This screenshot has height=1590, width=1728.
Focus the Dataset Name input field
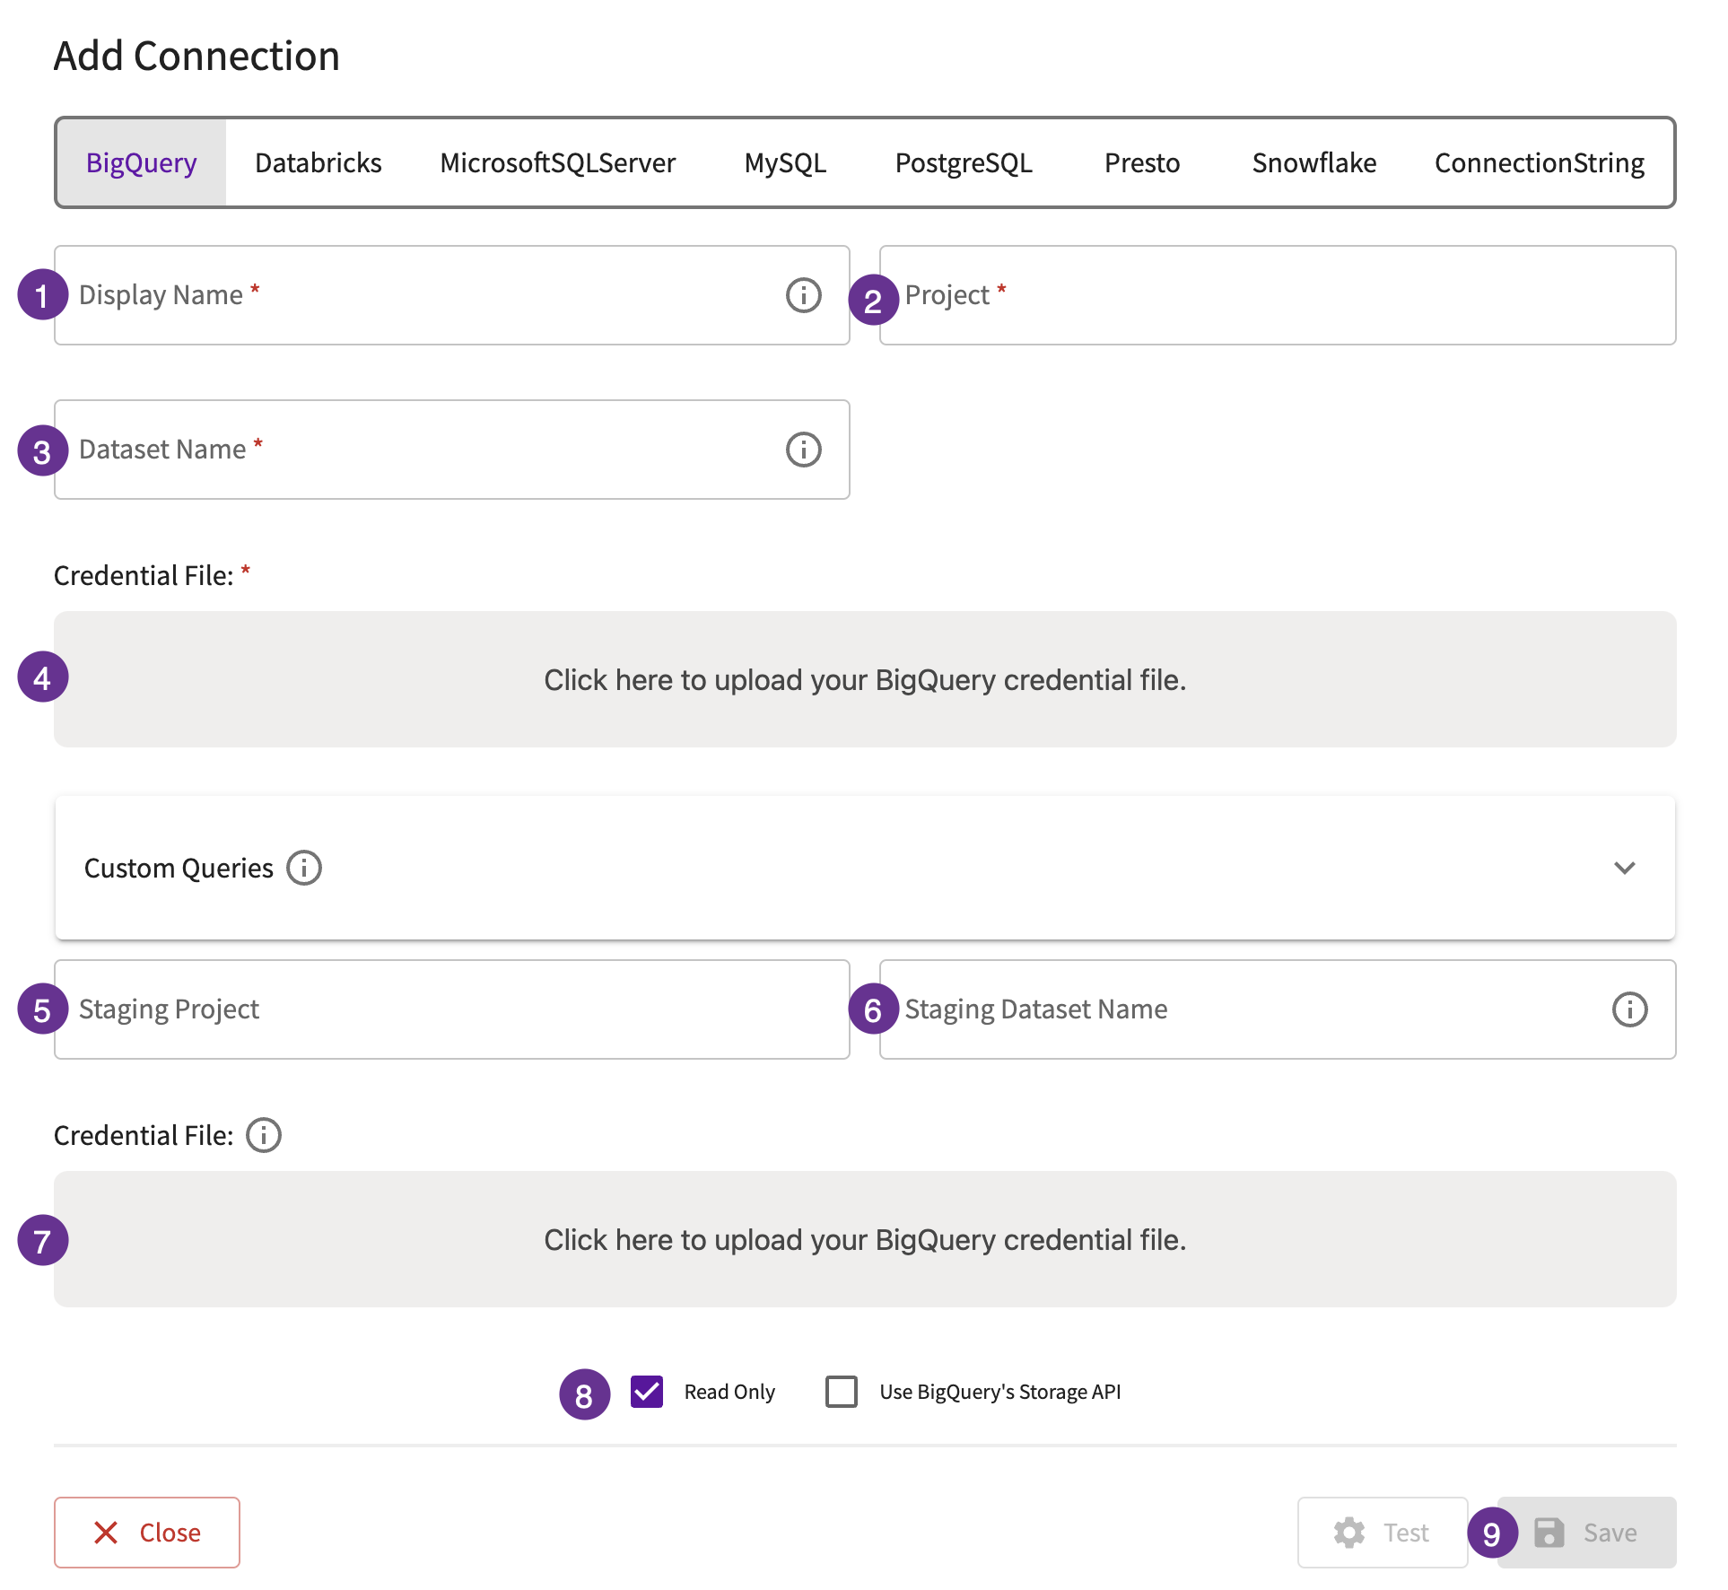click(452, 450)
